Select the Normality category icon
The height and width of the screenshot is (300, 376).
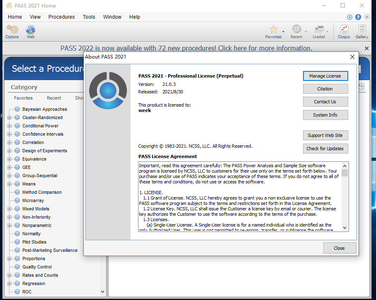tap(17, 234)
